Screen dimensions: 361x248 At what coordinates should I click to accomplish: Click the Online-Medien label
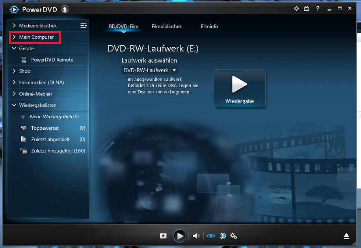35,94
